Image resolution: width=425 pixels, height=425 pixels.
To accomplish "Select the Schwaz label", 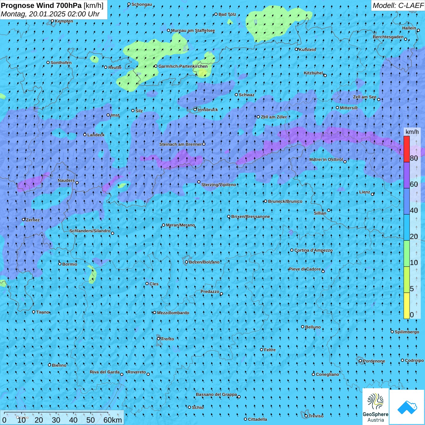I will (246, 95).
